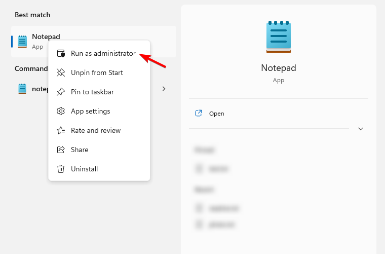
Task: Expand the down chevron below Open
Action: pos(361,129)
